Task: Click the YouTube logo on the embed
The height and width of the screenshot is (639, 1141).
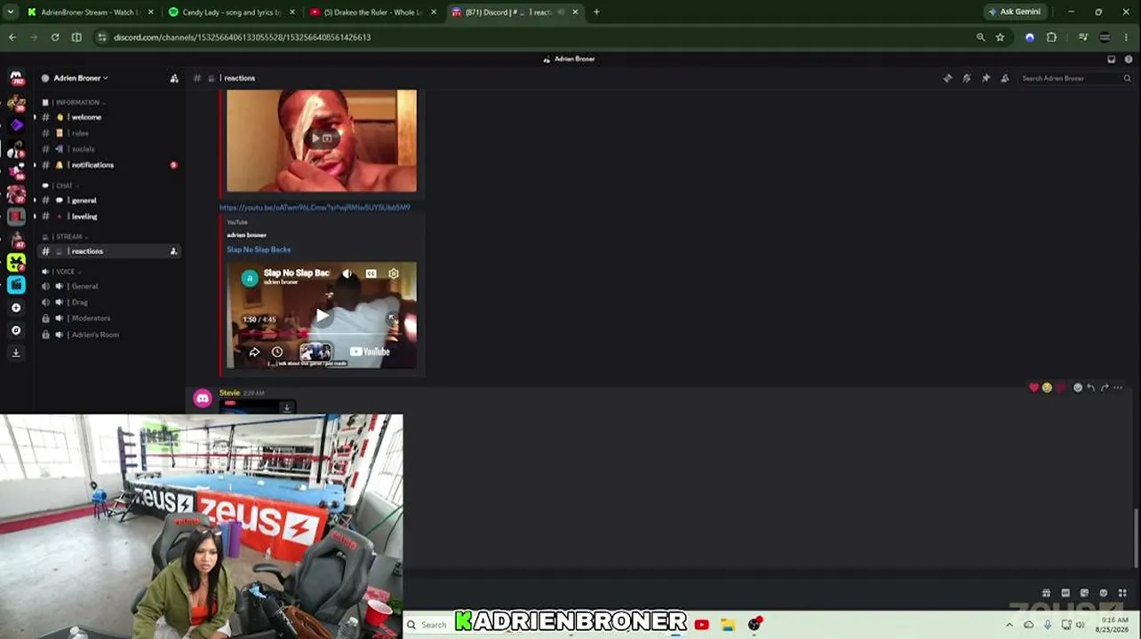Action: coord(370,352)
